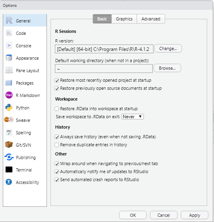Click the Python logo icon
This screenshot has width=214, height=222.
(9, 107)
